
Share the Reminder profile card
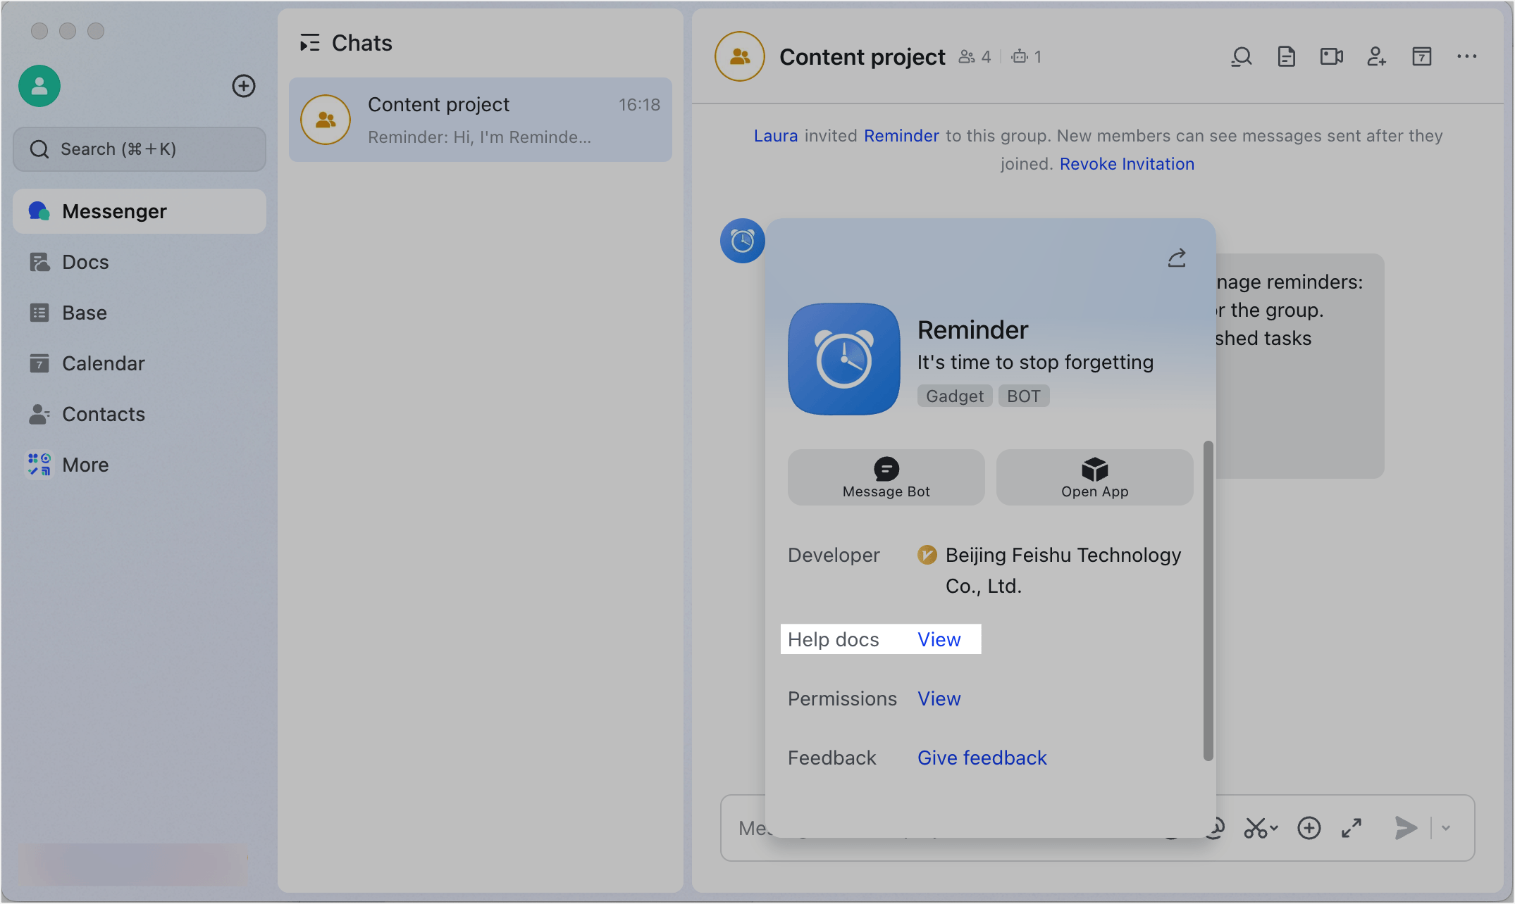pos(1177,258)
